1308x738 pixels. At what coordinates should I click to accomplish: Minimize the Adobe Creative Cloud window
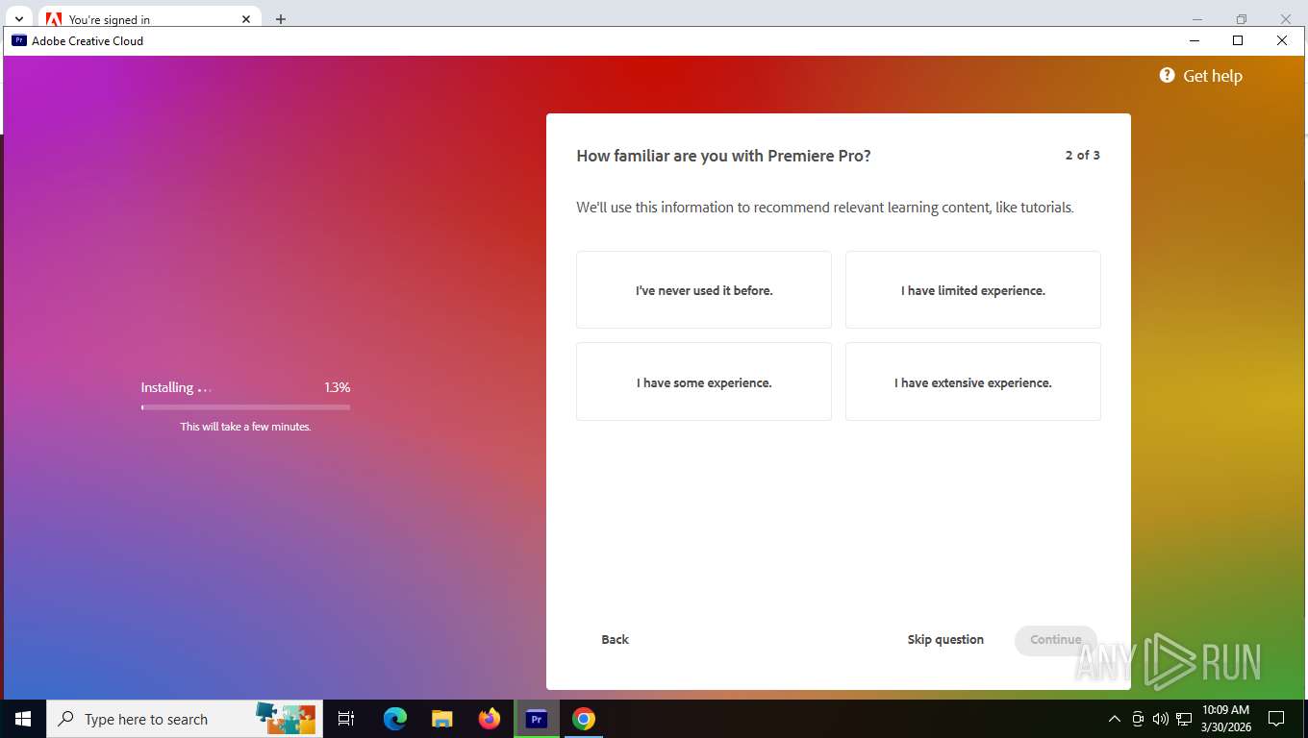coord(1194,40)
